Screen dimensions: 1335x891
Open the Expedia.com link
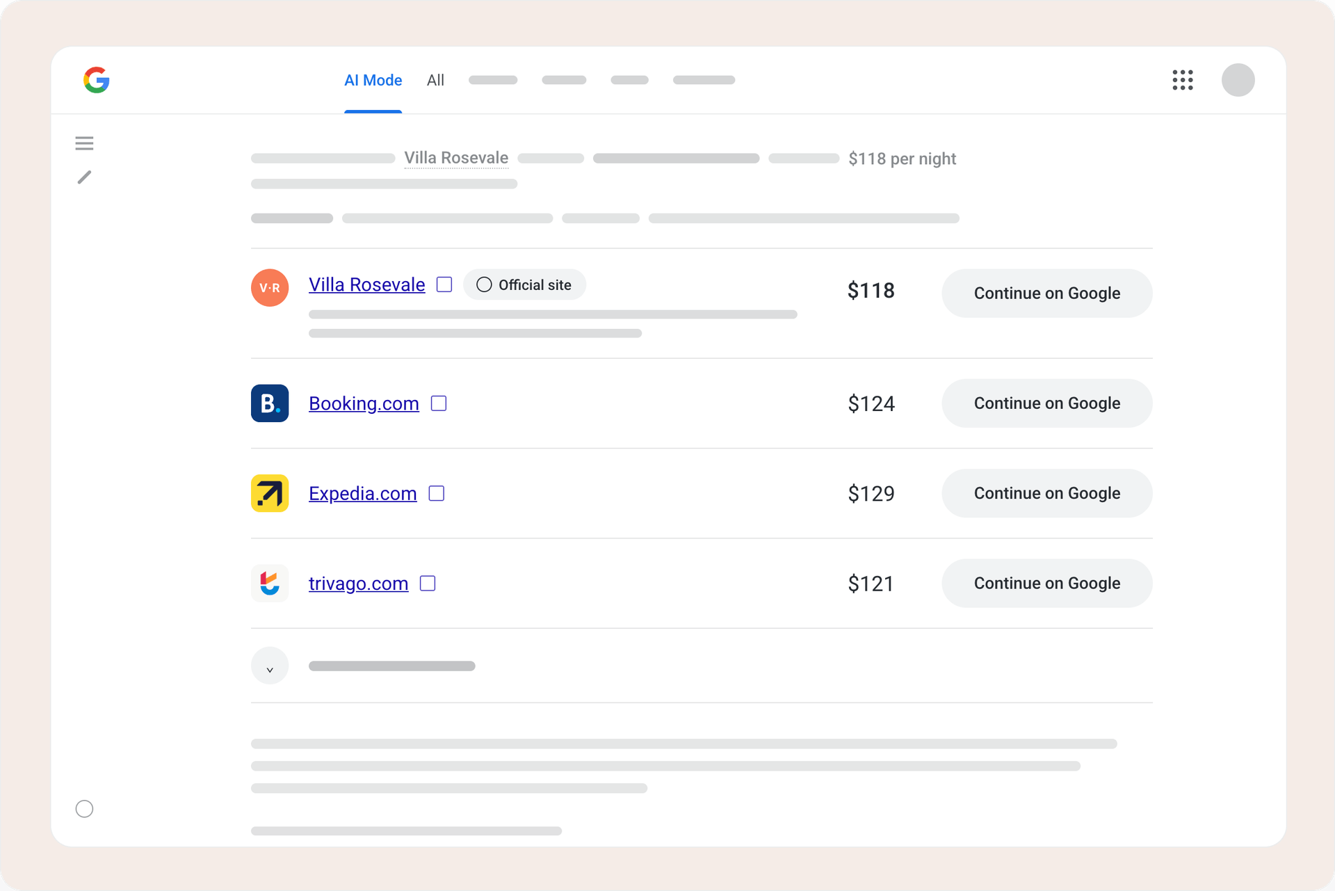tap(362, 493)
